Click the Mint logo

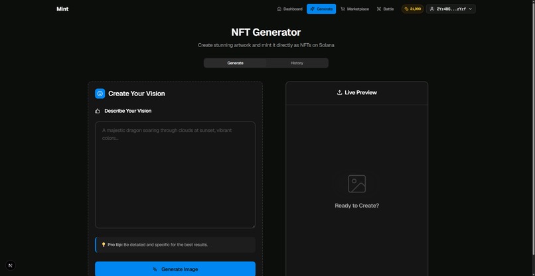(x=62, y=9)
